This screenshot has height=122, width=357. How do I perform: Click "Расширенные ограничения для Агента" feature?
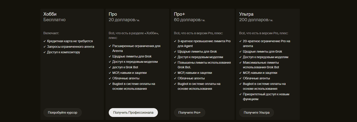(136, 48)
